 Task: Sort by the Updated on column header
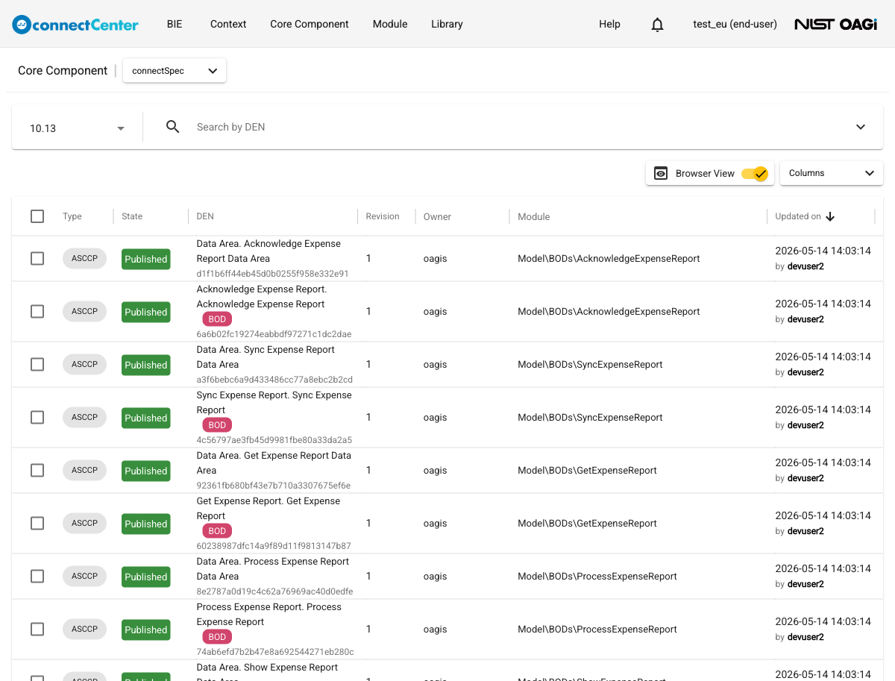point(798,216)
